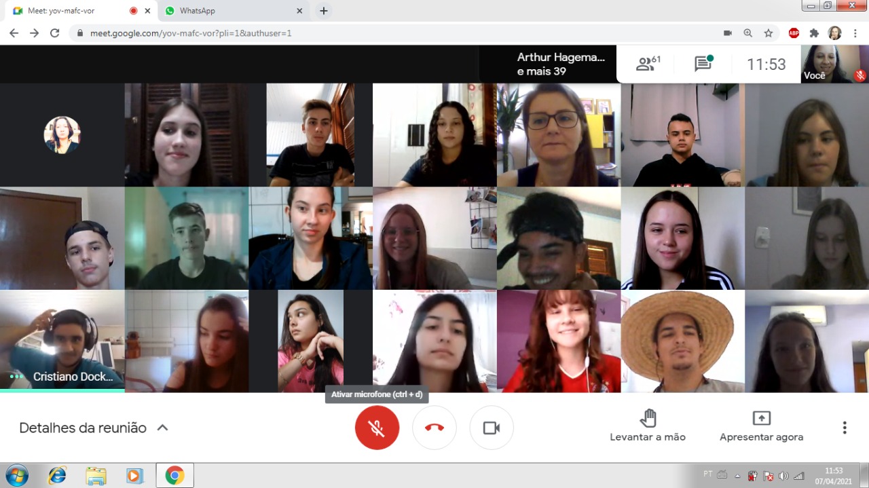Expand Detalhes da reunião panel
Screen dimensions: 869x488
pyautogui.click(x=94, y=428)
